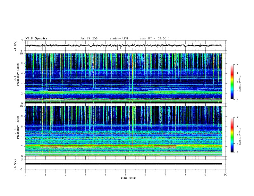The height and width of the screenshot is (196, 254).
Task: Click the ch.2 spectrogram color scale bar
Action: [232, 135]
